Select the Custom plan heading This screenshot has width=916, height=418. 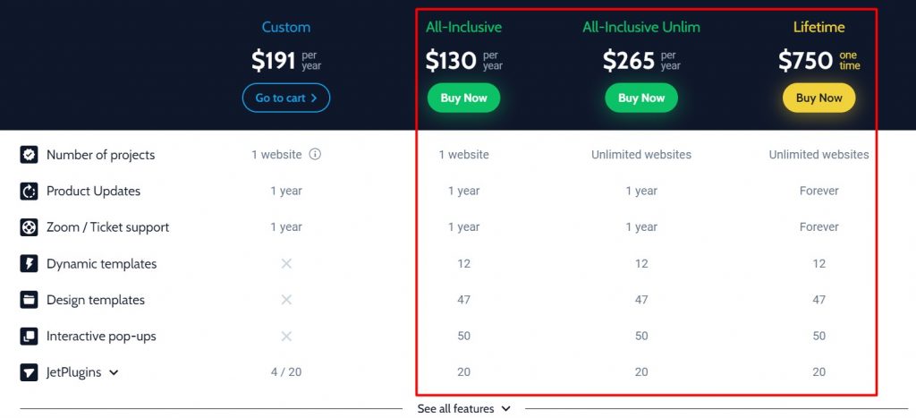(286, 27)
